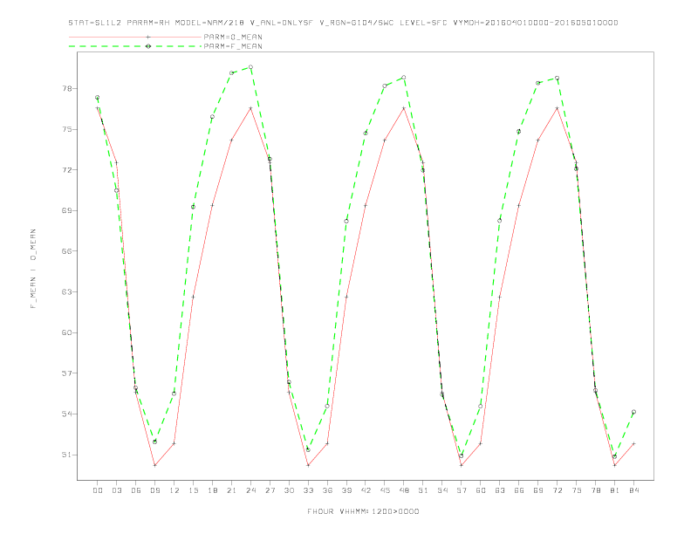Click the O_MEAN plus marker at hour 09

[x=154, y=465]
